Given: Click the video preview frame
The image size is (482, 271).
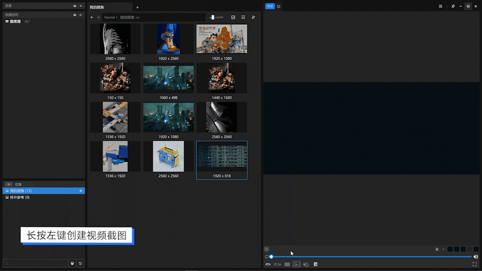Looking at the screenshot, I should pyautogui.click(x=371, y=128).
